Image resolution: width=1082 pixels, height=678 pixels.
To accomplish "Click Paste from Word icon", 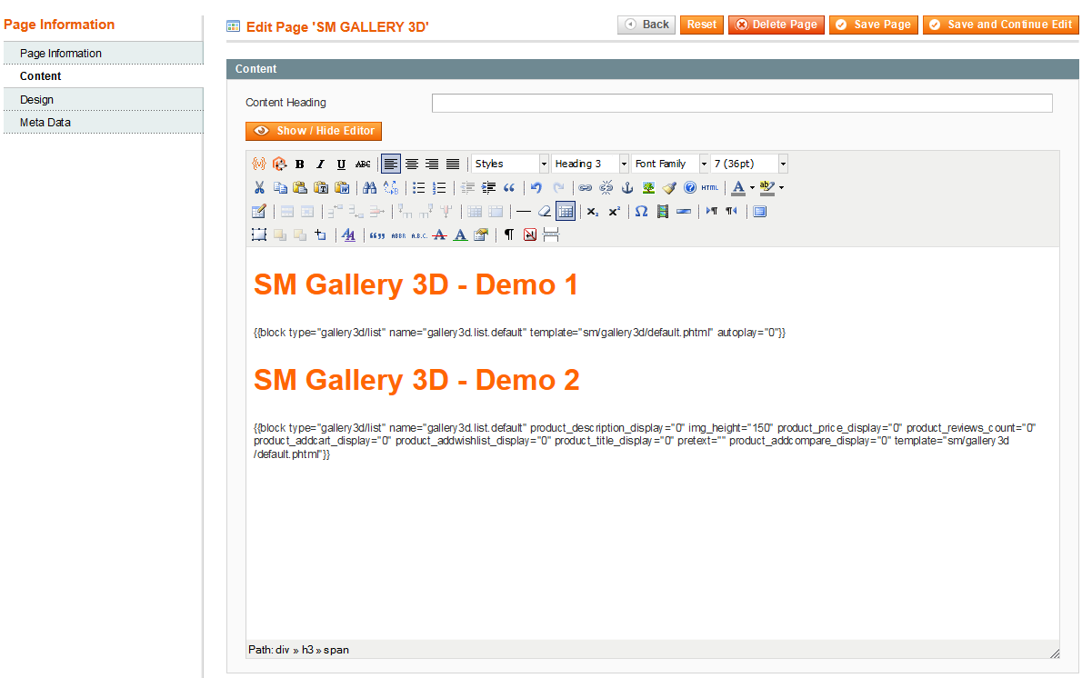I will click(342, 187).
